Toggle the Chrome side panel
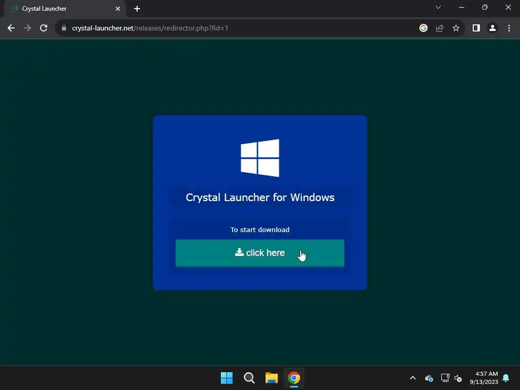 click(476, 28)
